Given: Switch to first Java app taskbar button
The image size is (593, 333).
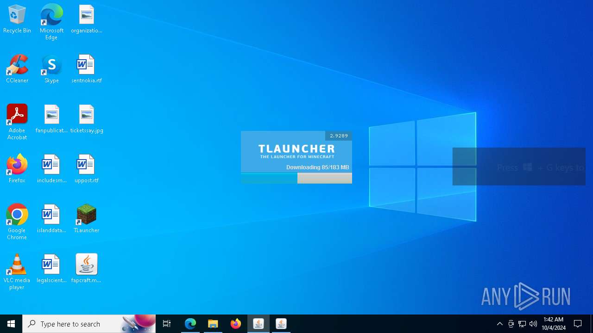Looking at the screenshot, I should pyautogui.click(x=259, y=324).
